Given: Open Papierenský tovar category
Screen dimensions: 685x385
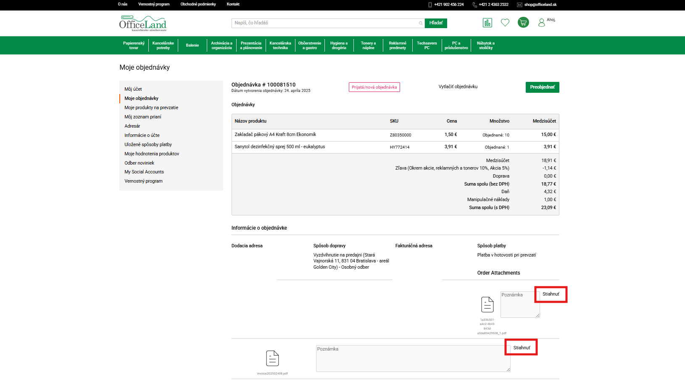Looking at the screenshot, I should [x=134, y=45].
